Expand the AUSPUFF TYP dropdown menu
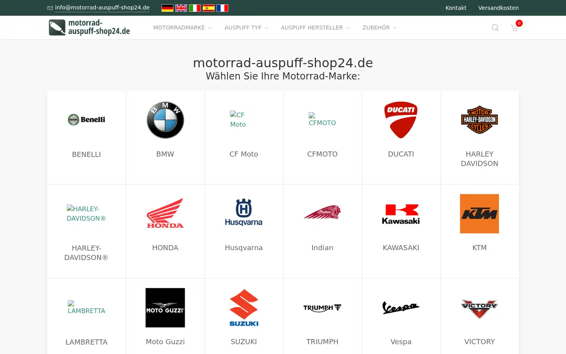The width and height of the screenshot is (566, 354). (x=246, y=28)
